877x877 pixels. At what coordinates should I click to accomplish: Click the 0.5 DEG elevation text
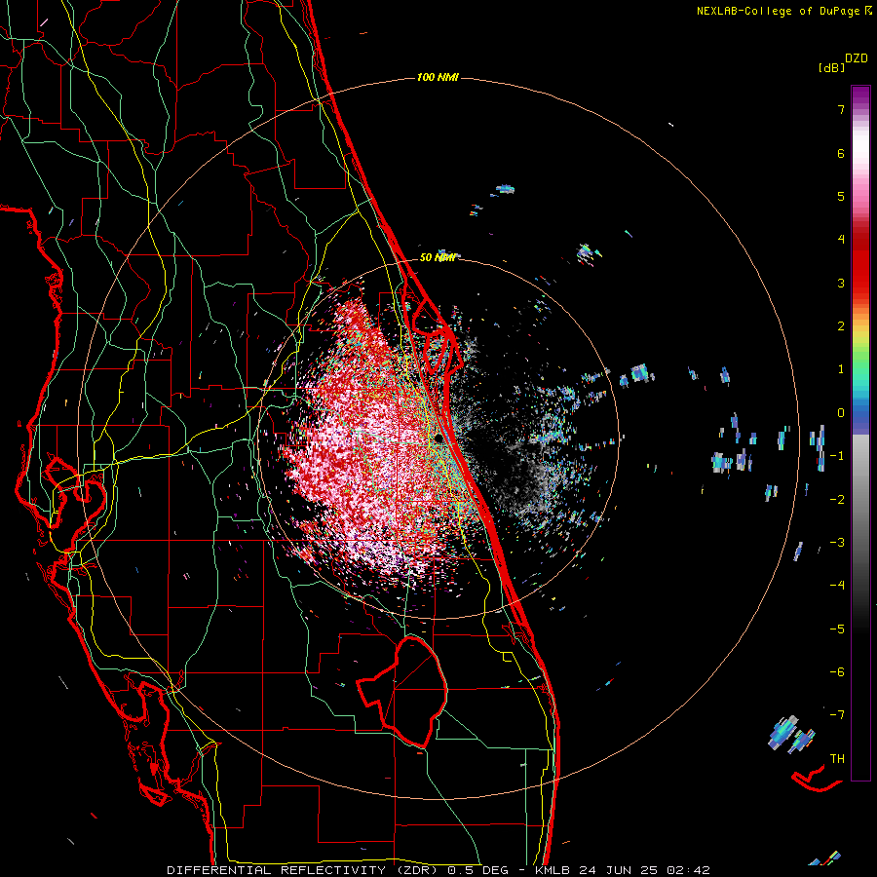coord(477,870)
